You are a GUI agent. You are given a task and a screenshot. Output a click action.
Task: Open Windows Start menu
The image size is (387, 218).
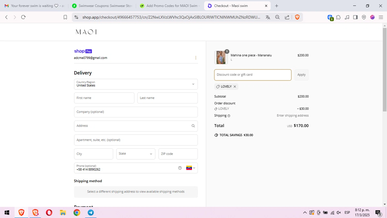click(x=7, y=213)
